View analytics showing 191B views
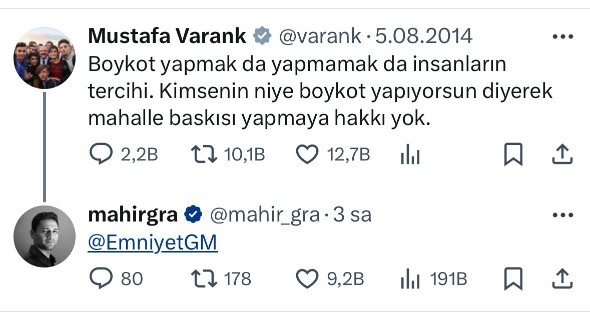 (x=410, y=279)
